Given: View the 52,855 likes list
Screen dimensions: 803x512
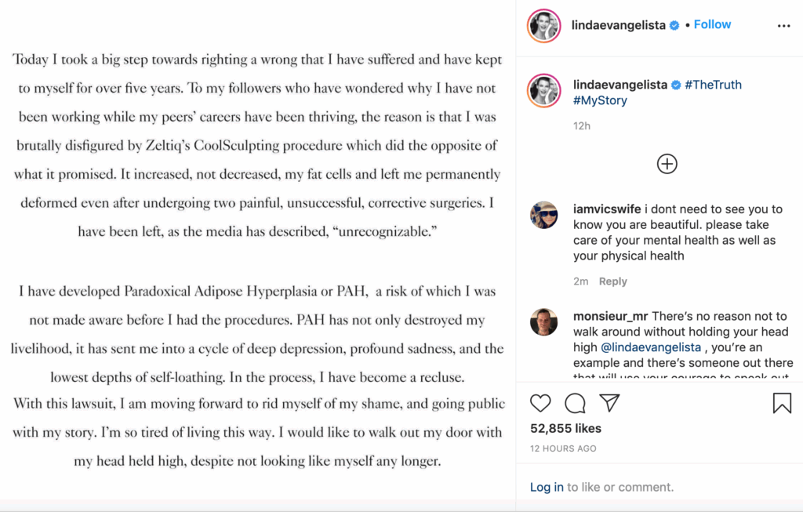Looking at the screenshot, I should click(x=565, y=428).
